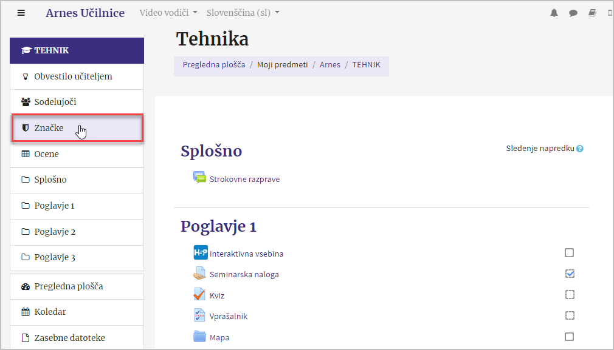Jump to Poglavje 3 in sidebar
Viewport: 614px width, 350px height.
[77, 258]
